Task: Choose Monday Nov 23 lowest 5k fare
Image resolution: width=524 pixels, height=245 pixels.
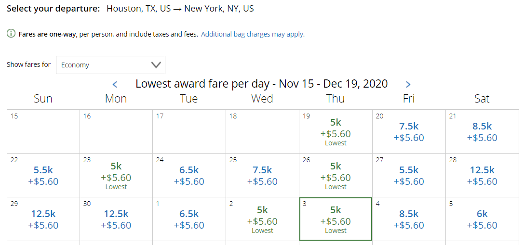Action: point(116,175)
